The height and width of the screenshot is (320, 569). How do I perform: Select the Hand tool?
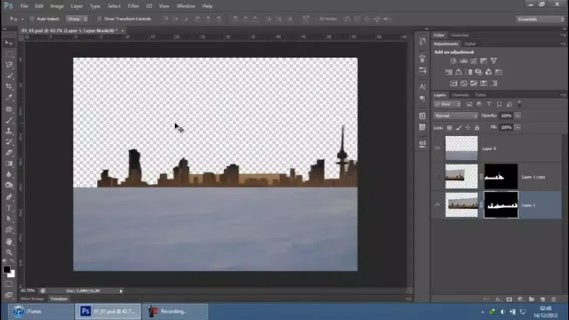[9, 241]
